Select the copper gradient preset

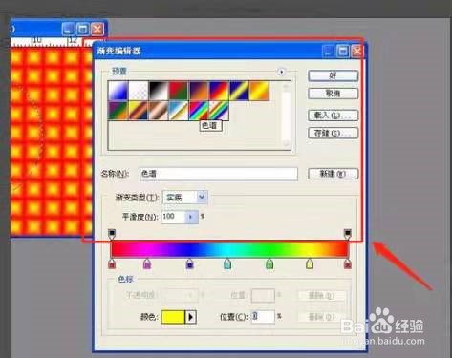(159, 111)
